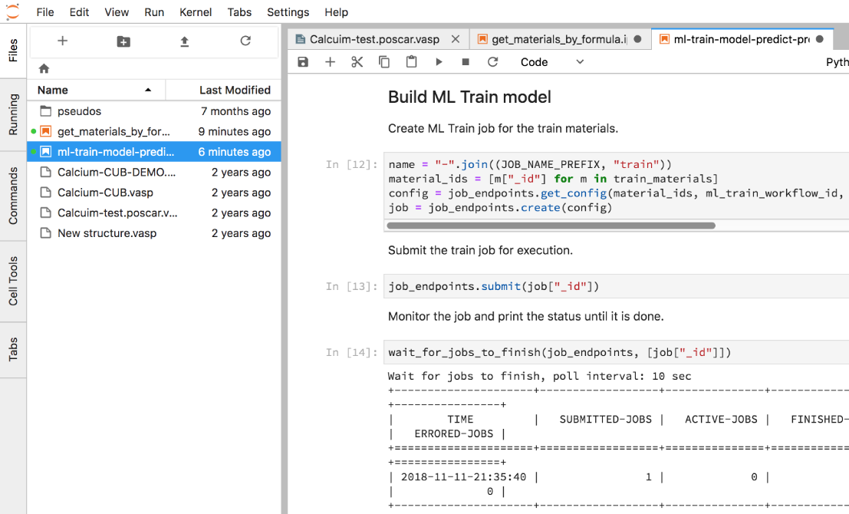The image size is (849, 514).
Task: Open the Help menu
Action: tap(336, 12)
